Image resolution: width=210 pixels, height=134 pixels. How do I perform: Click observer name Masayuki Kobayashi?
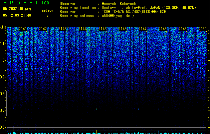point(120,4)
